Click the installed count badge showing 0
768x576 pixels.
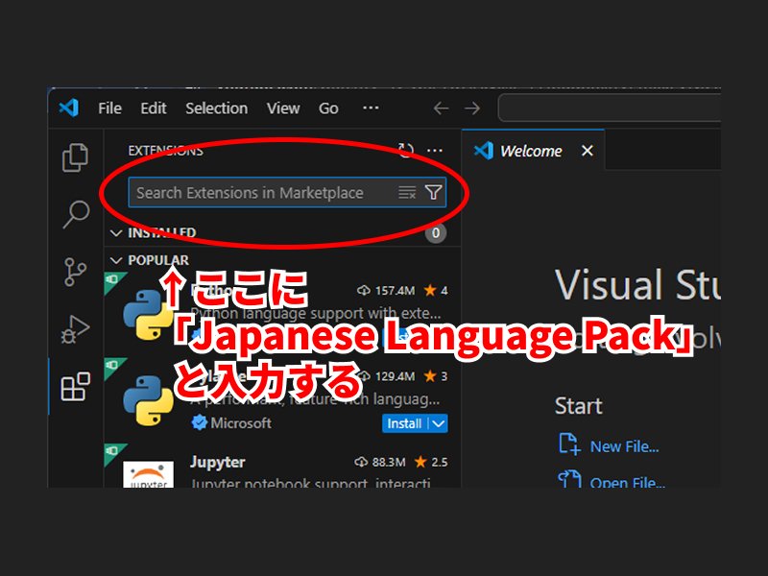[x=436, y=232]
